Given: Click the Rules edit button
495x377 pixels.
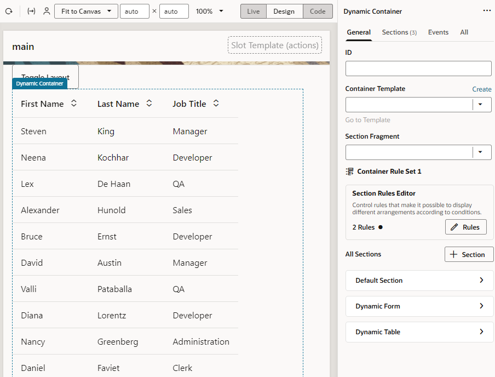Looking at the screenshot, I should (x=465, y=227).
